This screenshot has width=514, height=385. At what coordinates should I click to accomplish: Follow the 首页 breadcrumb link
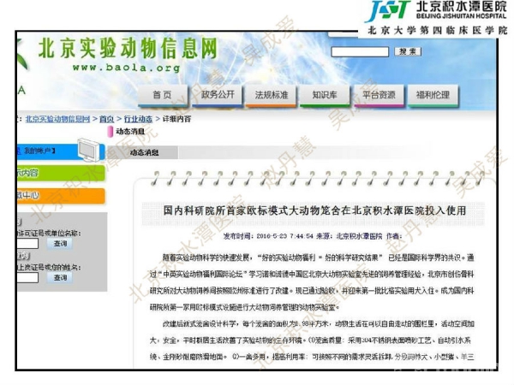(x=105, y=119)
